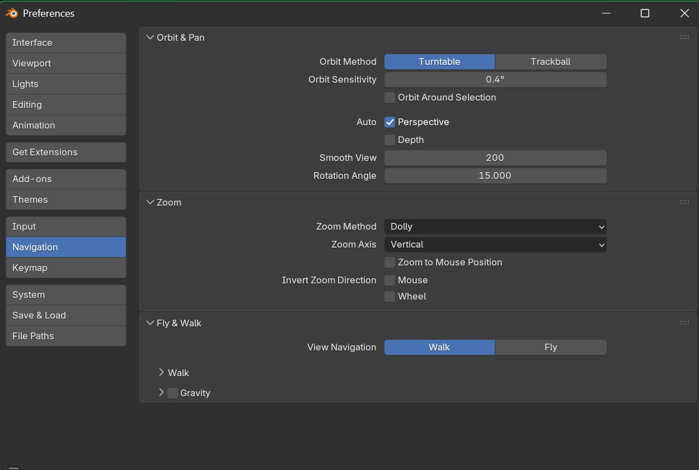Open the Lights preferences tab
This screenshot has height=470, width=699.
pyautogui.click(x=66, y=84)
